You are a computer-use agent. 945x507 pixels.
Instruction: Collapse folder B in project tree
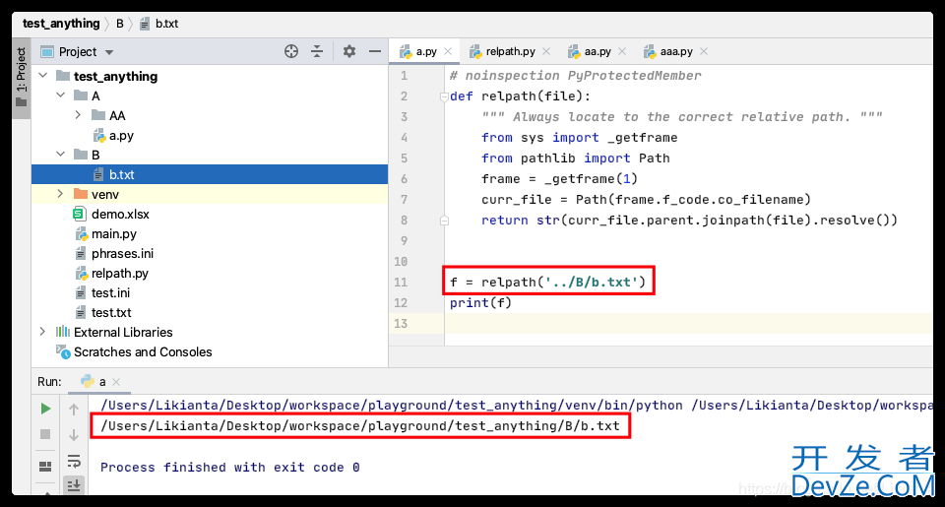[x=60, y=155]
